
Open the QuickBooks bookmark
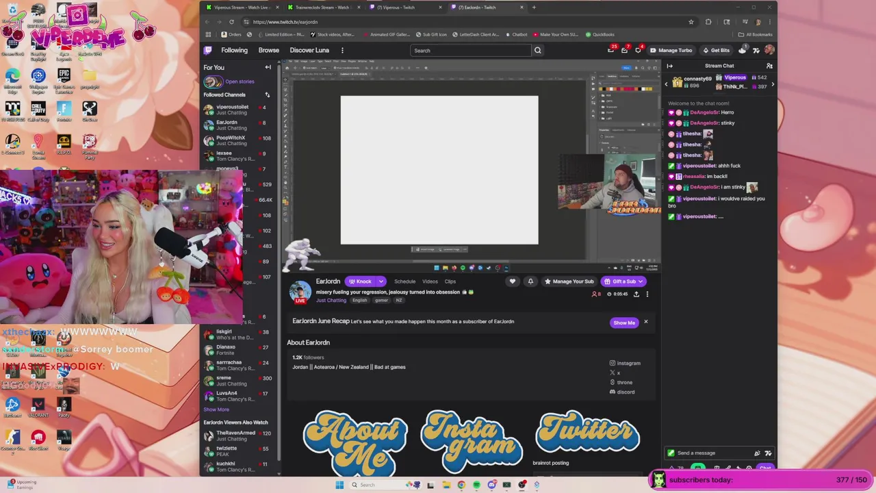(599, 34)
